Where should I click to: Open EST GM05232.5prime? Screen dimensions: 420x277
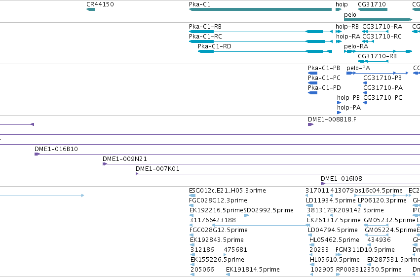[x=377, y=225]
